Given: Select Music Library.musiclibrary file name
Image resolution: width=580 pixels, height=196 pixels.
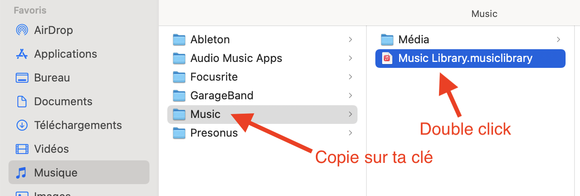Looking at the screenshot, I should [465, 58].
